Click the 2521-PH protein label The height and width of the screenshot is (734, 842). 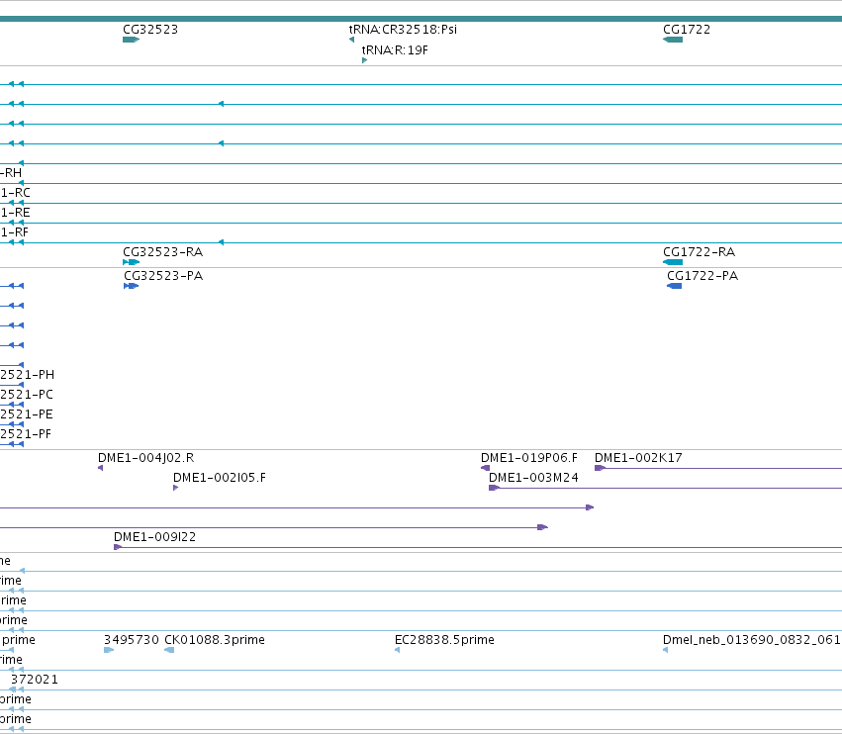point(27,375)
